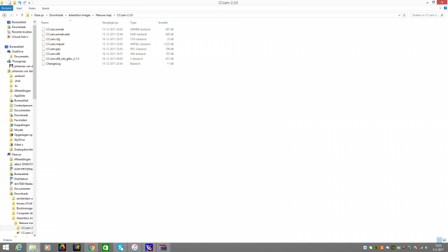Click the navigation pane vertical scrollbar
The height and width of the screenshot is (252, 448).
tap(35, 70)
